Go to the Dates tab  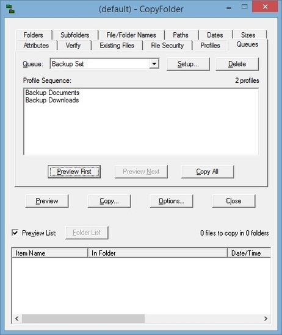215,35
